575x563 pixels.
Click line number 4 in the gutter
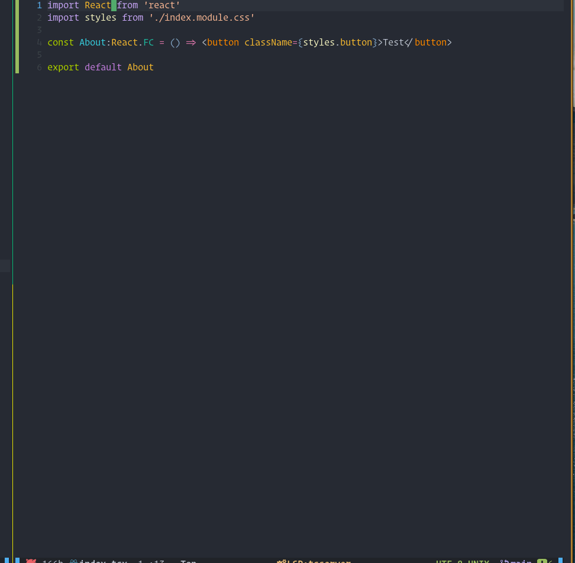39,42
